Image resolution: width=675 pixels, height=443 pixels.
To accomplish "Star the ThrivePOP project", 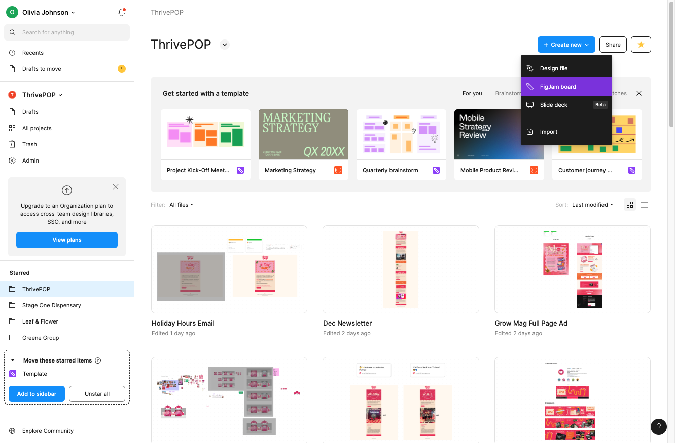I will (x=641, y=45).
